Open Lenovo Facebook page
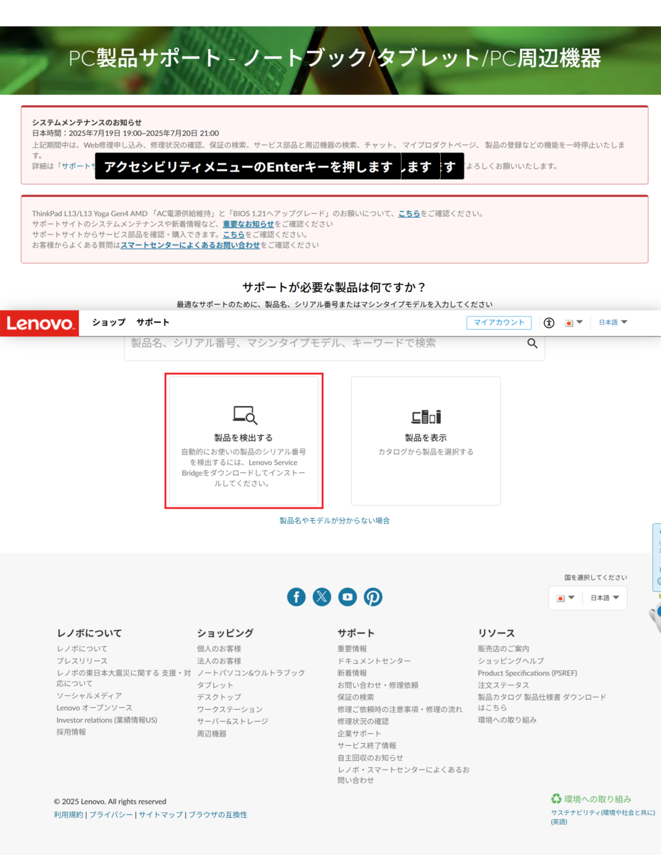Image resolution: width=661 pixels, height=855 pixels. (x=296, y=597)
